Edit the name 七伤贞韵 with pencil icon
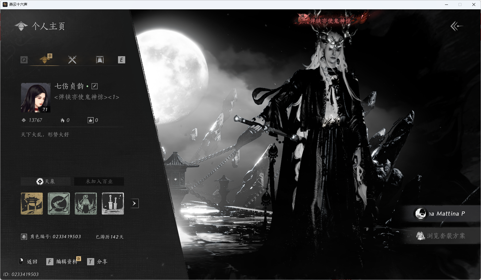 pos(95,86)
